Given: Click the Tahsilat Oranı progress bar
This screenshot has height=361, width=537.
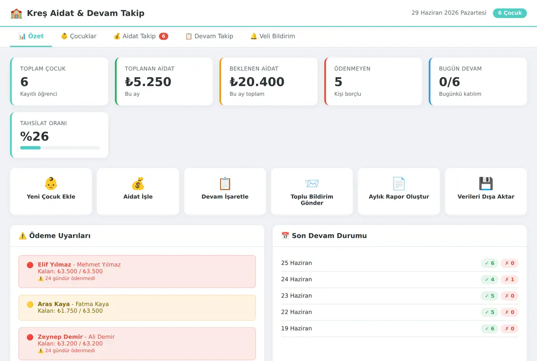Looking at the screenshot, I should (60, 148).
